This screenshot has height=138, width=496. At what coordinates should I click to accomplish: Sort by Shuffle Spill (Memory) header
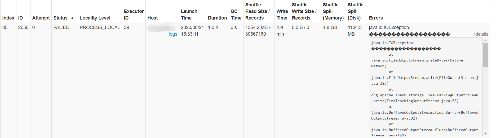[333, 11]
